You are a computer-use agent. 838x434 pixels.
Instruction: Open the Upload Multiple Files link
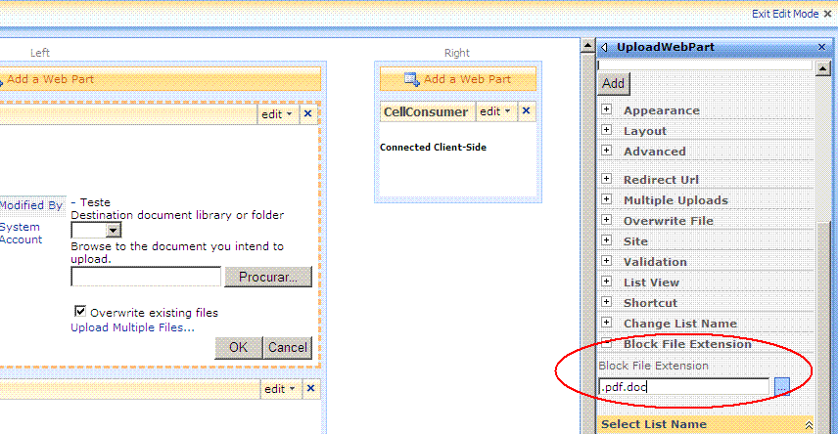click(x=132, y=327)
